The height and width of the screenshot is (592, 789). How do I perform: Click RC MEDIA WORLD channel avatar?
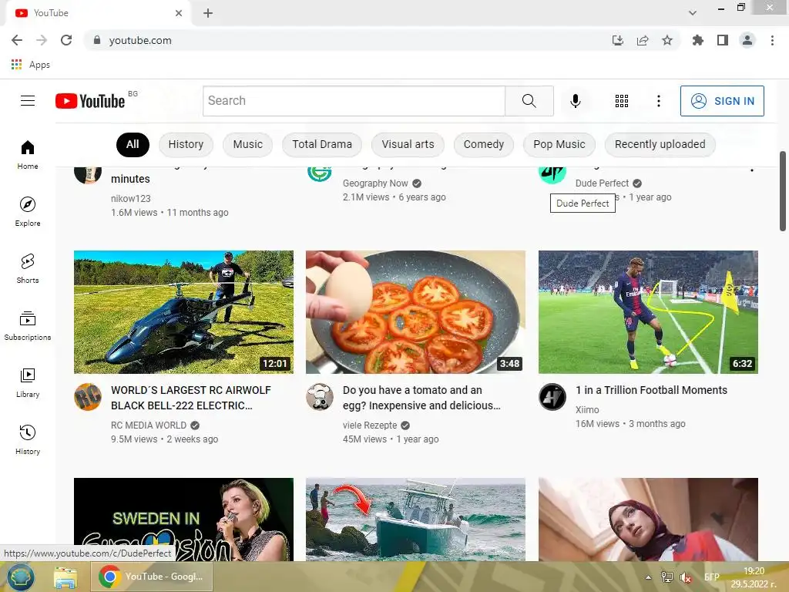click(88, 397)
